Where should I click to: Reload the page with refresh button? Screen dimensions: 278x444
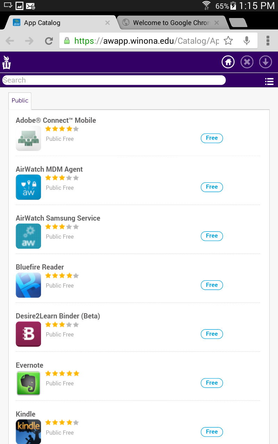tap(49, 41)
